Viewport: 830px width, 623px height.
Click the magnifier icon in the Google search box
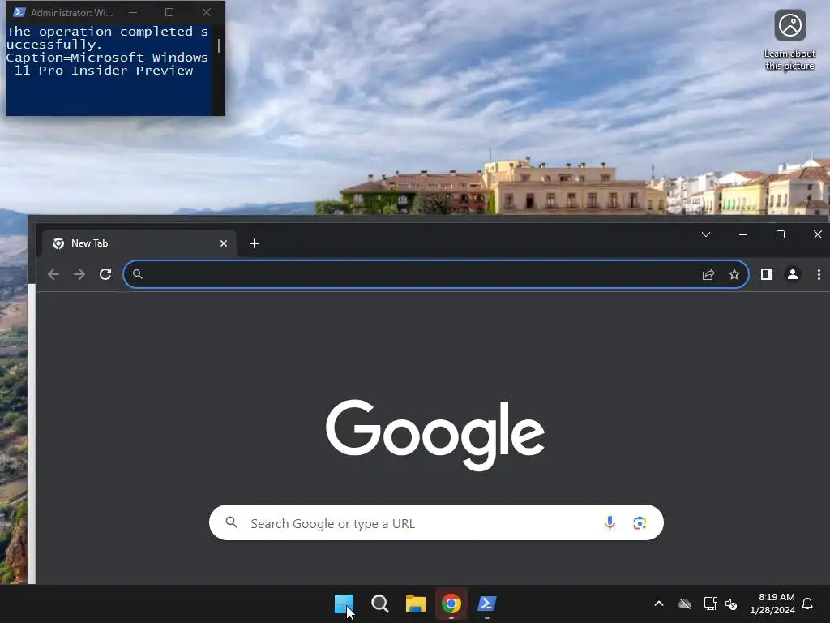point(231,522)
